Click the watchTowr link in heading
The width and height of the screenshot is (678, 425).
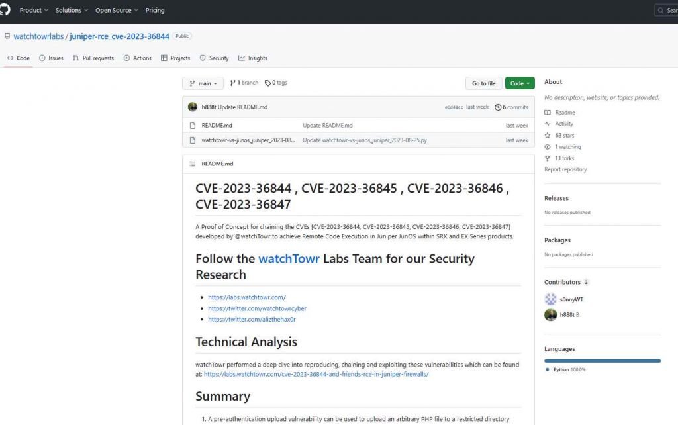(x=289, y=259)
